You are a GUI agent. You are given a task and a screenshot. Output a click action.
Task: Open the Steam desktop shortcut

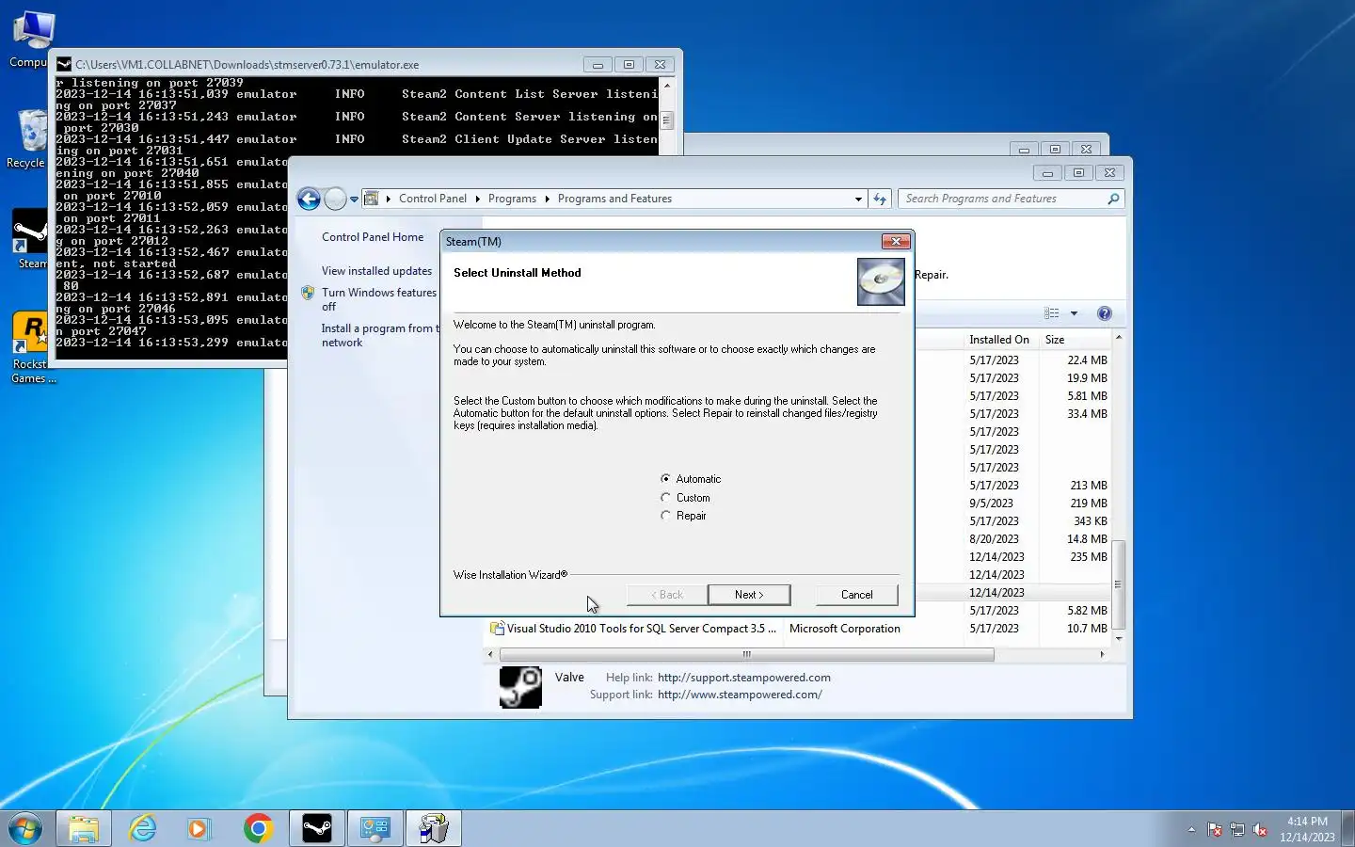30,239
